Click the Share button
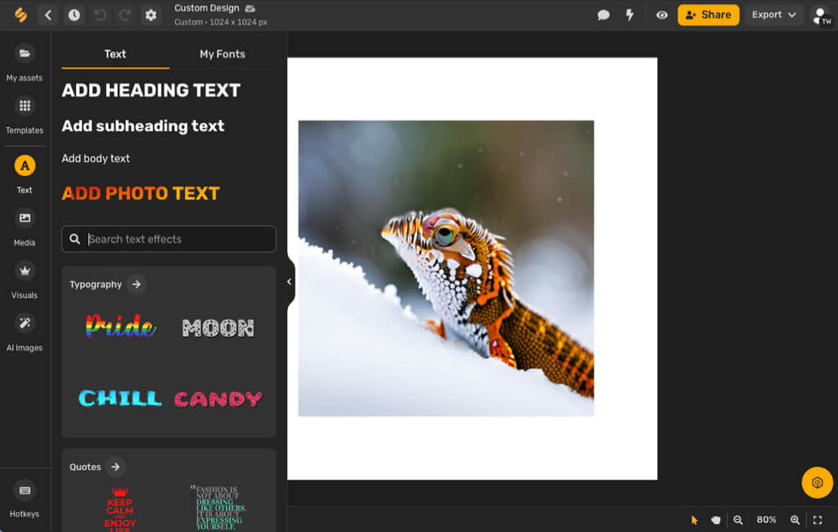The height and width of the screenshot is (532, 838). point(708,15)
